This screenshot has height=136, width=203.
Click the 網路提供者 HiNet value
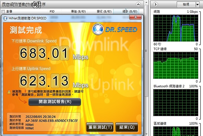click(x=30, y=125)
